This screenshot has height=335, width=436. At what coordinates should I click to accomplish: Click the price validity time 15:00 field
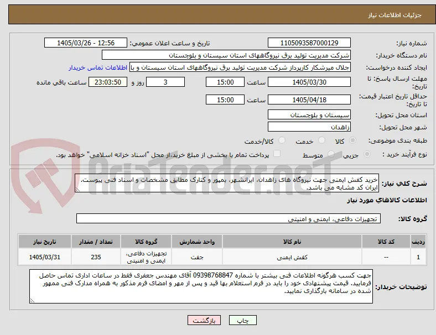(x=225, y=100)
